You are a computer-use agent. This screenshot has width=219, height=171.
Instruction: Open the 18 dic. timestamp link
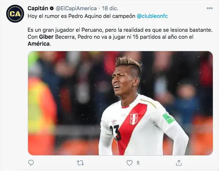click(110, 8)
